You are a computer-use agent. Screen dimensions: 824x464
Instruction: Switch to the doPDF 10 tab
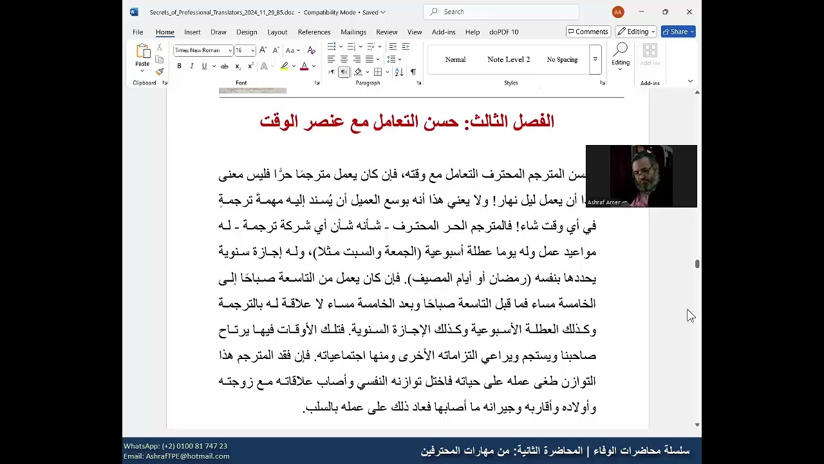(503, 32)
